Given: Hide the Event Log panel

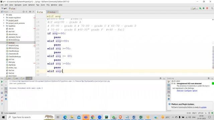Looking at the screenshot, I should coord(212,78).
